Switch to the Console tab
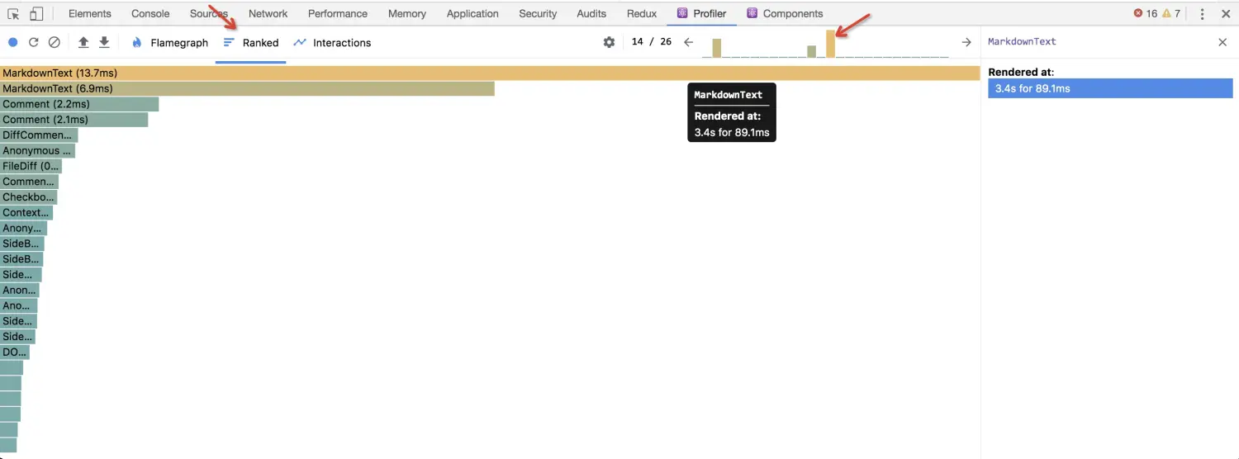The image size is (1239, 459). click(x=150, y=14)
